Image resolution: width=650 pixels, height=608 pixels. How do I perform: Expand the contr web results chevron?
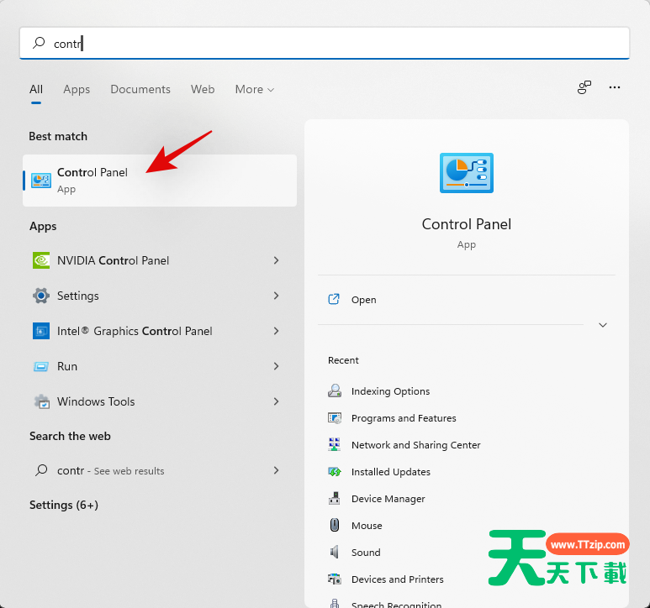pos(276,470)
